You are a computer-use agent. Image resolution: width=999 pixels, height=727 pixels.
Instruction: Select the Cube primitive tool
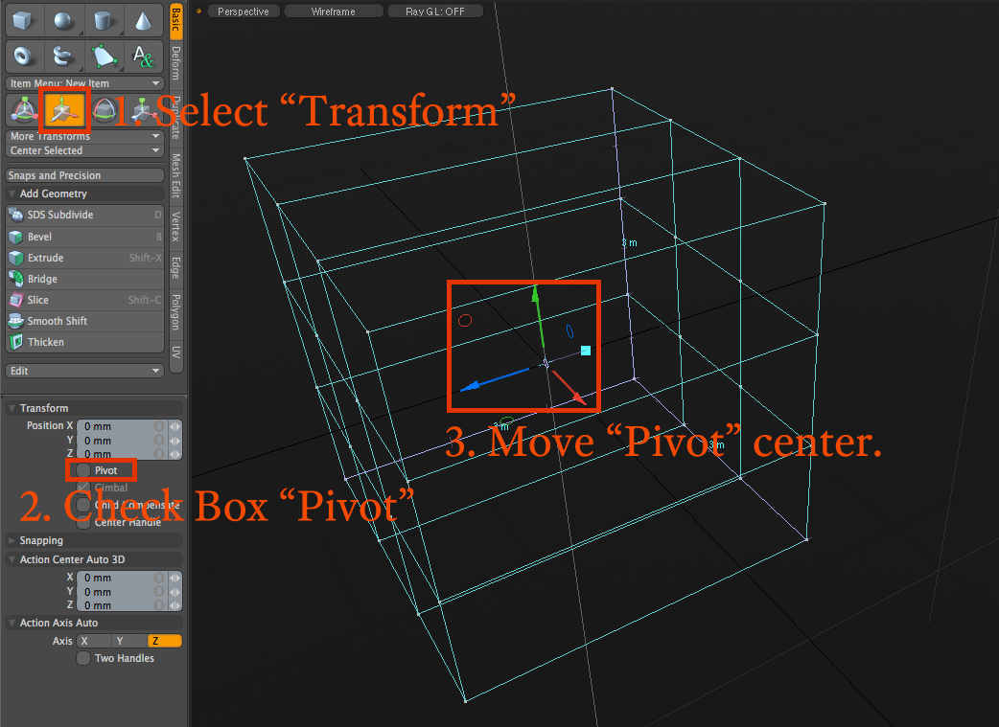point(23,19)
